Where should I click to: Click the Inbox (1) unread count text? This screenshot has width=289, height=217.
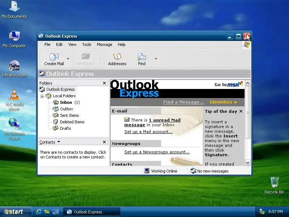pos(77,102)
